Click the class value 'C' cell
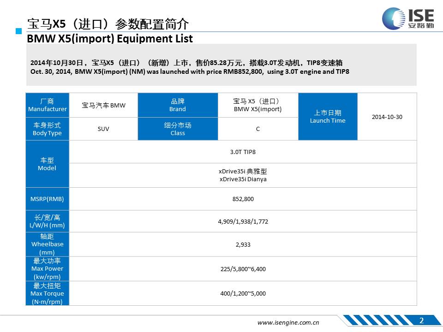This screenshot has height=332, width=443. 257,129
